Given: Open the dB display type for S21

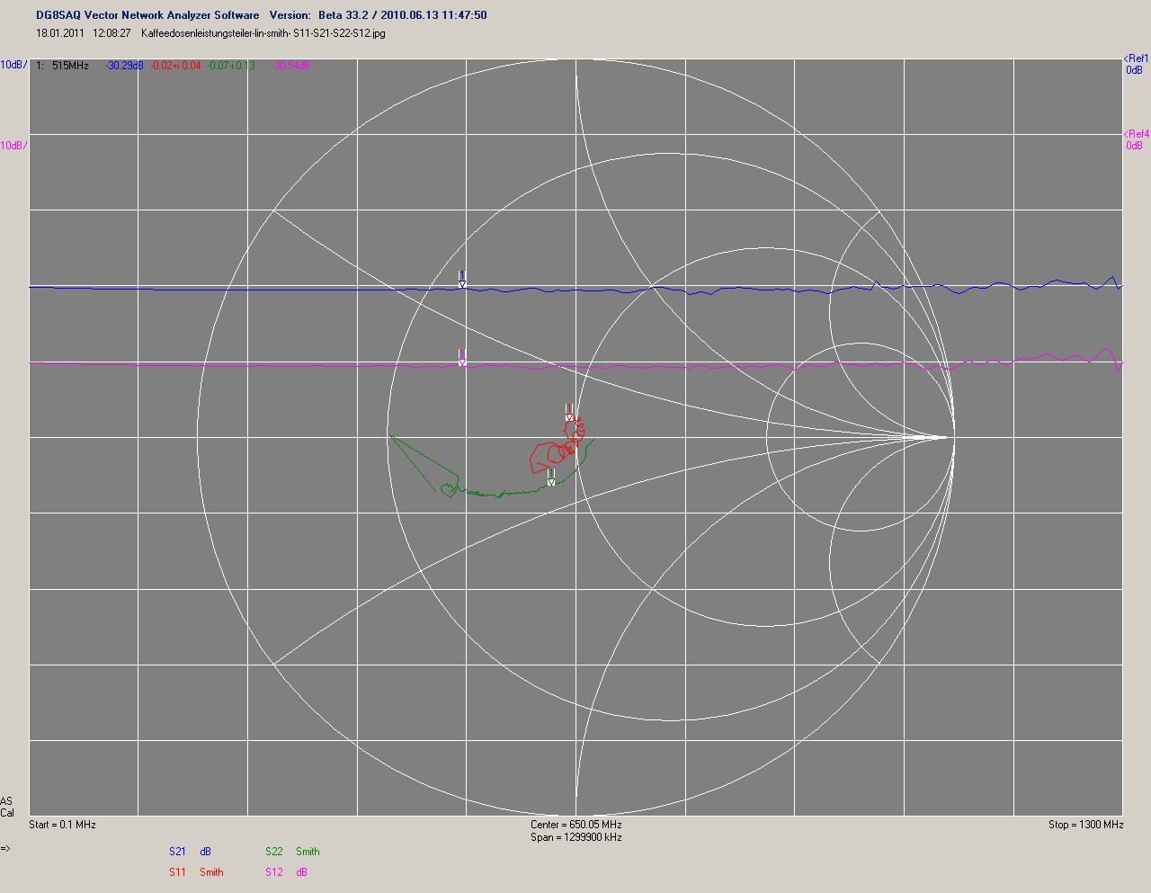Looking at the screenshot, I should click(x=205, y=852).
